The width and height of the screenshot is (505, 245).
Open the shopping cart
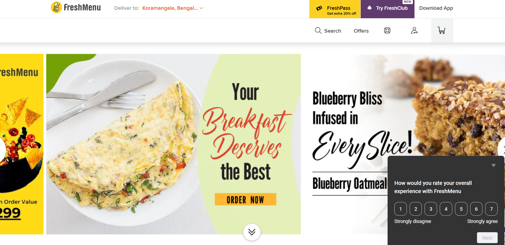tap(442, 30)
